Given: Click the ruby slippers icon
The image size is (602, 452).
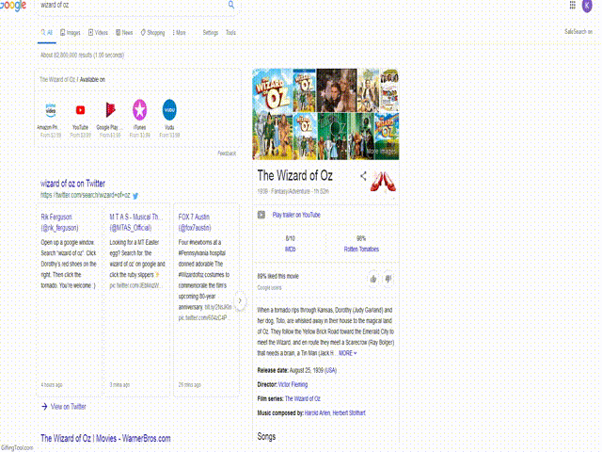Looking at the screenshot, I should 382,179.
